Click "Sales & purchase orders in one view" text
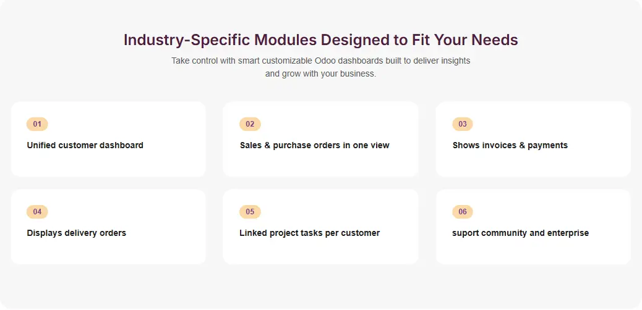The image size is (642, 310). (x=314, y=146)
